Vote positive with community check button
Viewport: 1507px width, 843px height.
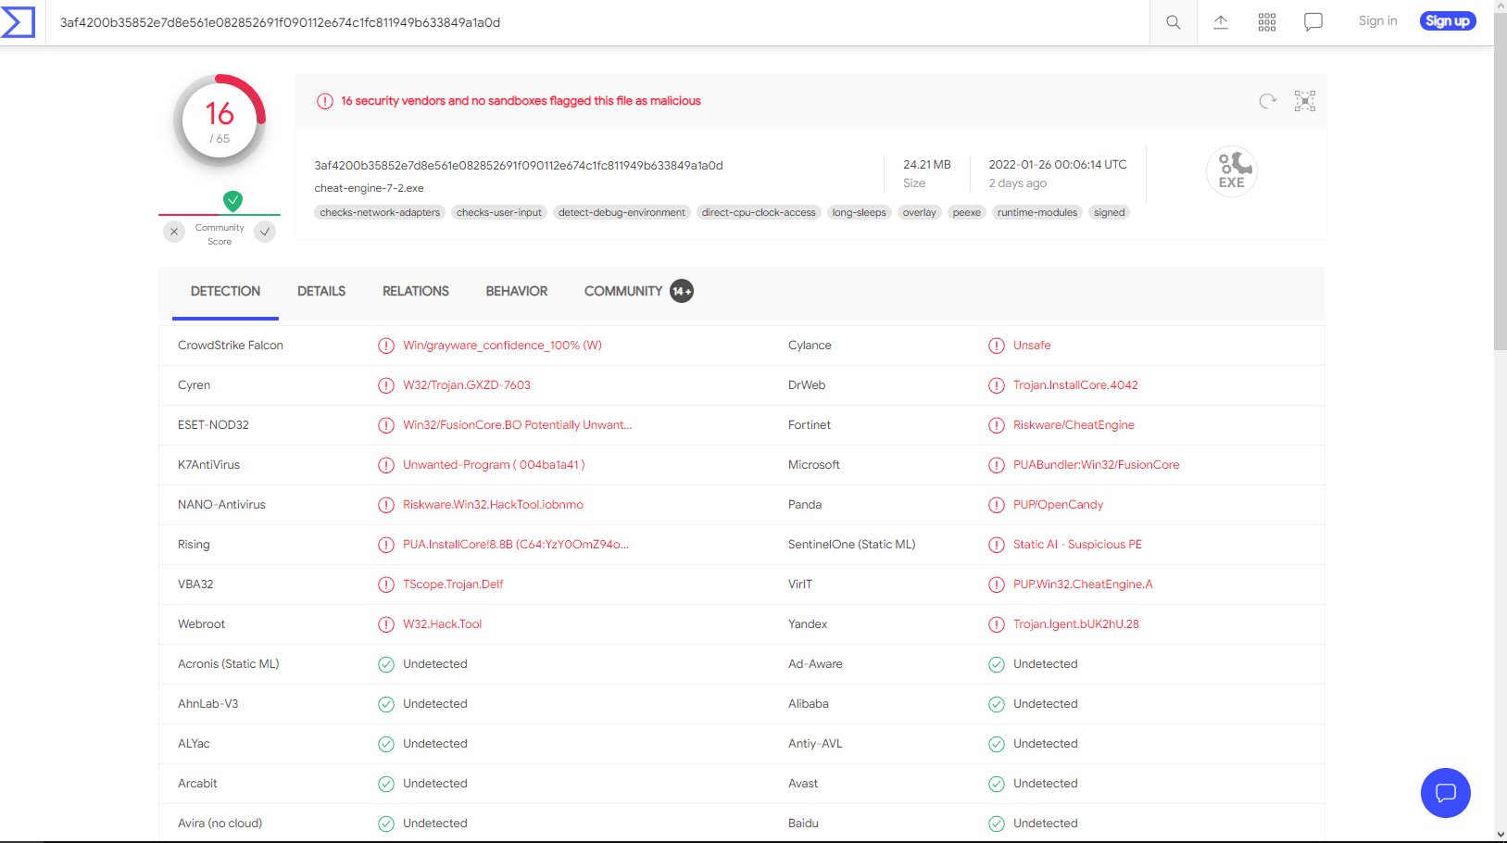266,232
